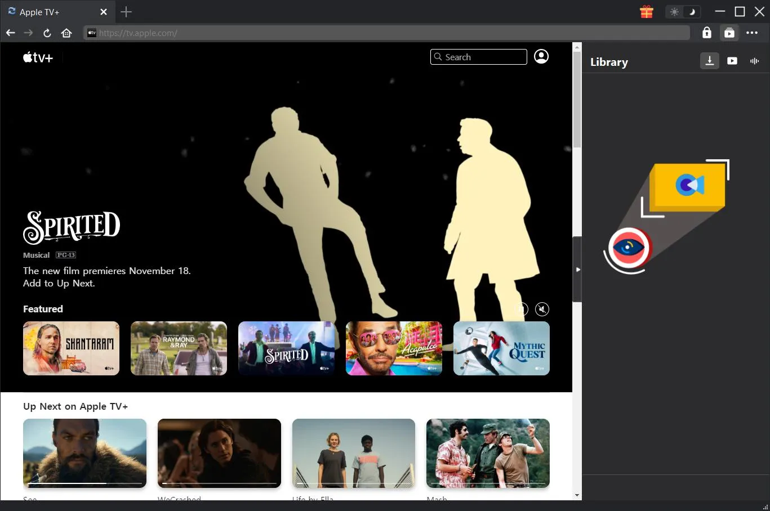Open the Apple TV+ account profile icon
This screenshot has width=770, height=511.
[541, 56]
